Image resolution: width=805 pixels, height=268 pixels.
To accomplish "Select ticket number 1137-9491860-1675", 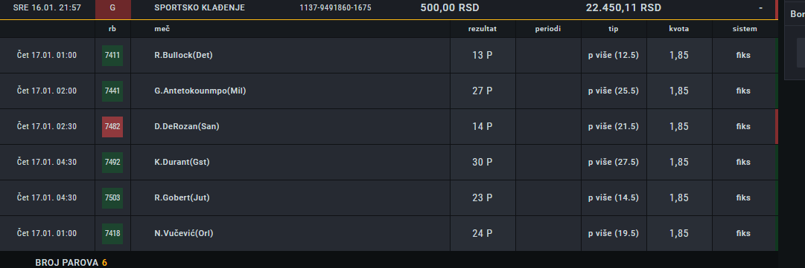I will point(335,8).
